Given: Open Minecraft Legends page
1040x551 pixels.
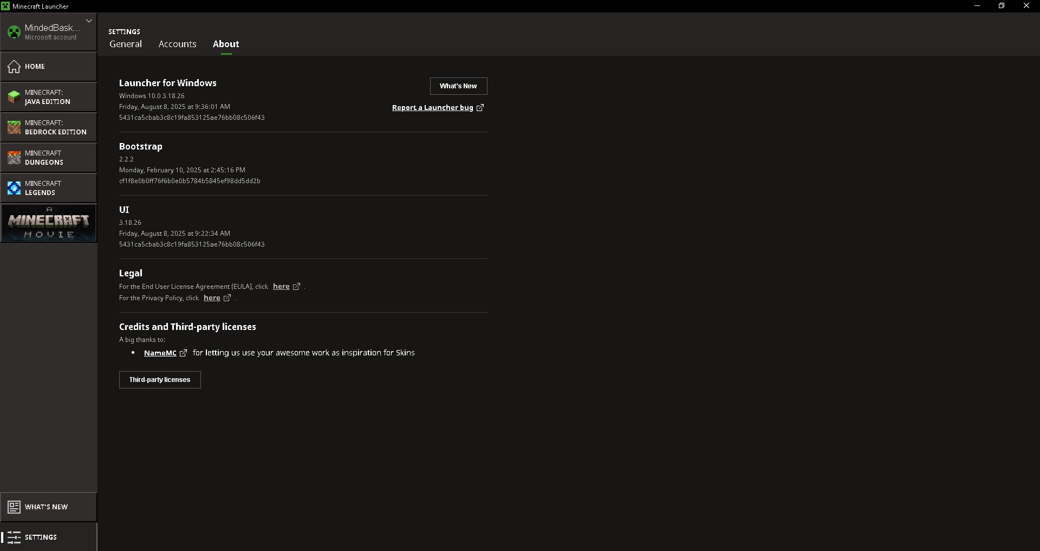Looking at the screenshot, I should tap(49, 188).
